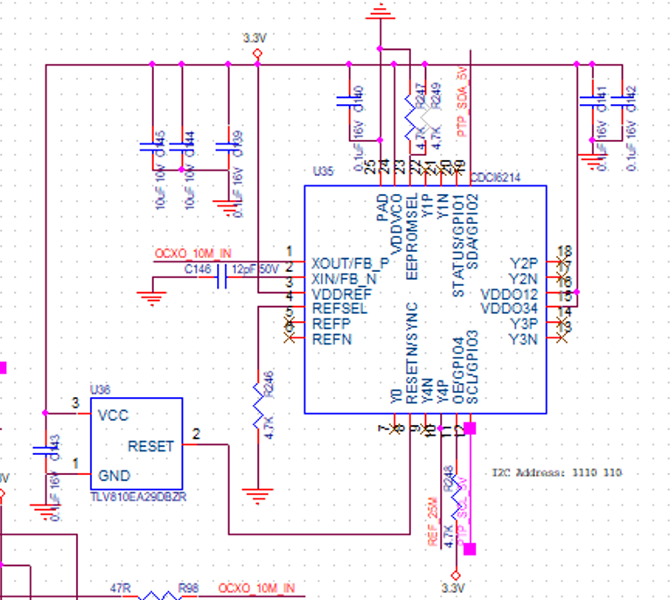Click the R246 4.7K resistor symbol

[x=258, y=407]
